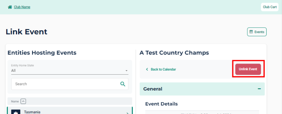Image resolution: width=282 pixels, height=114 pixels.
Task: Click the Entities Hosting Events heading
Action: pos(42,53)
